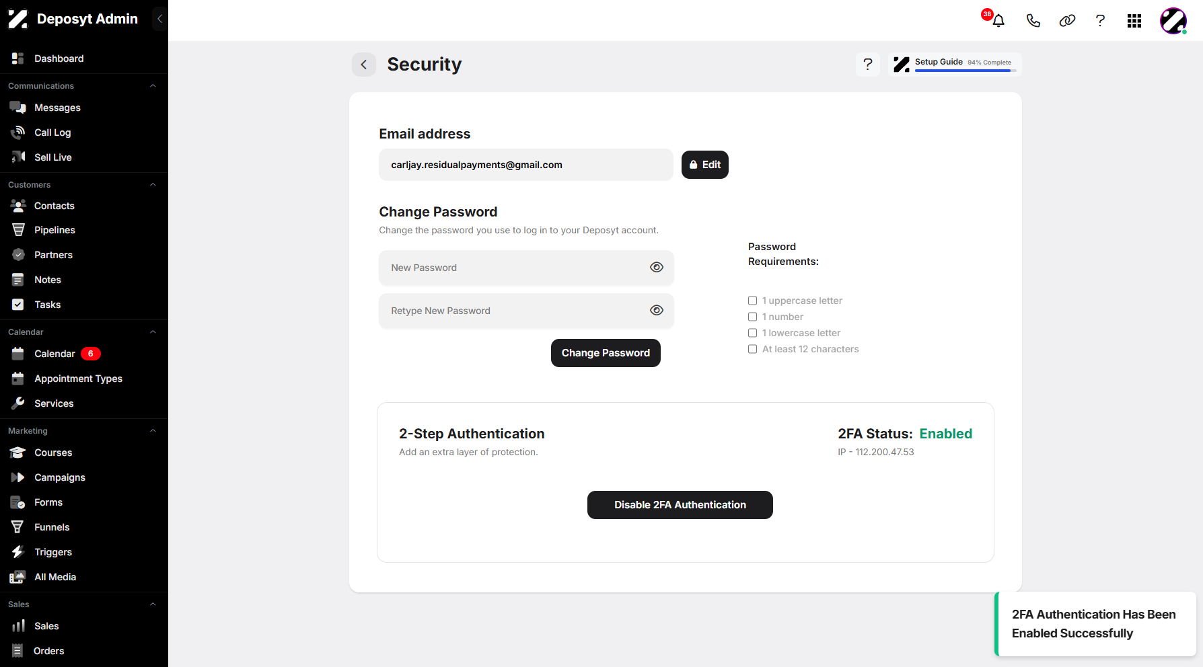Collapse the Customers section
Viewport: 1203px width, 667px height.
[x=153, y=185]
